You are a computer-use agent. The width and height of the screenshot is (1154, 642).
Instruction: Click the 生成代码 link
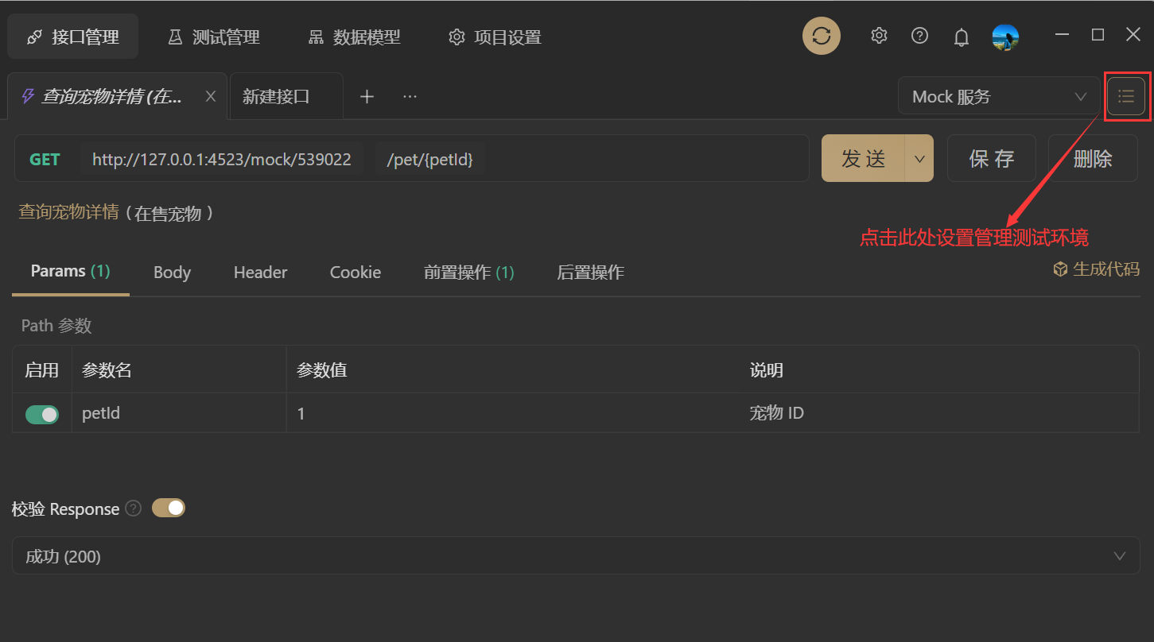click(1096, 269)
